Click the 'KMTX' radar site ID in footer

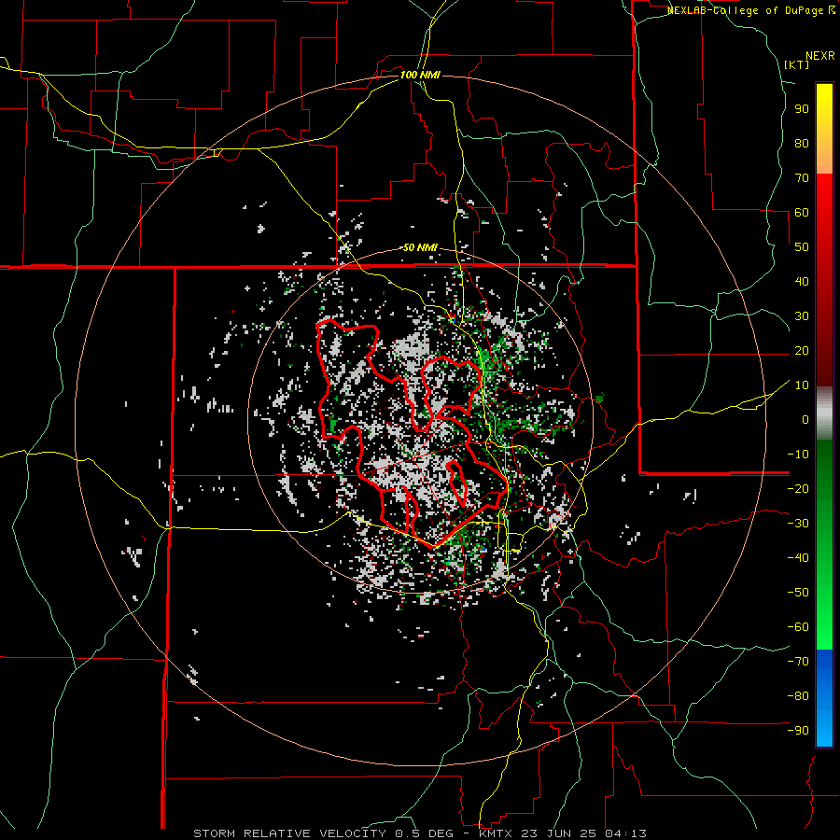(x=497, y=833)
